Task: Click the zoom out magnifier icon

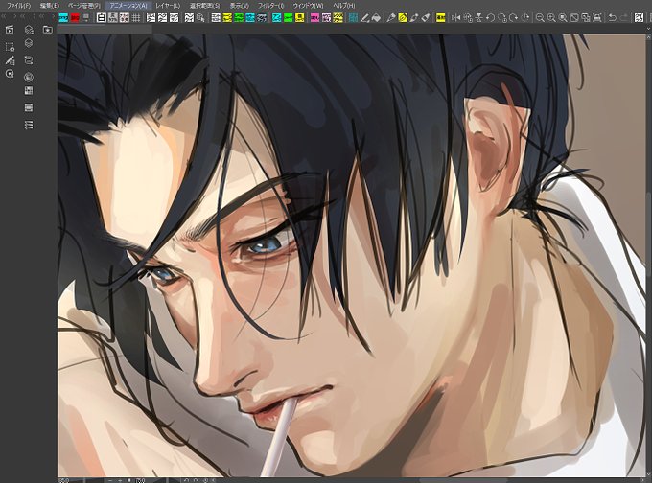Action: pos(540,18)
